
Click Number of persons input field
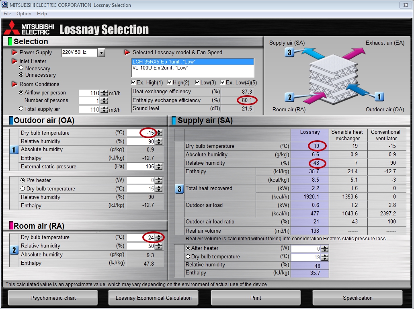coord(90,101)
